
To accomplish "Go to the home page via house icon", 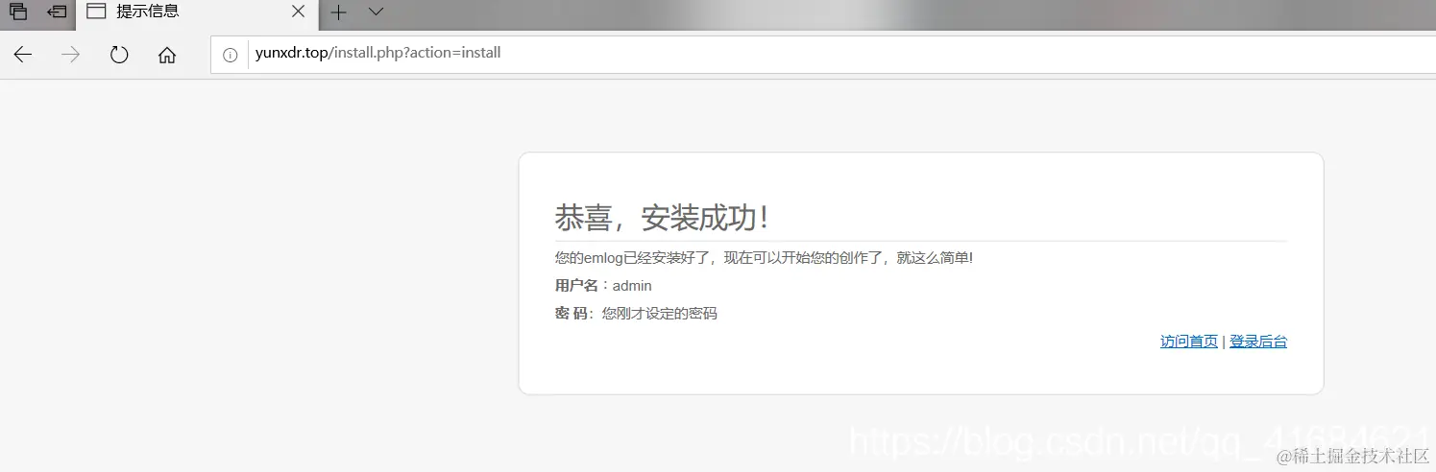I will pos(167,55).
